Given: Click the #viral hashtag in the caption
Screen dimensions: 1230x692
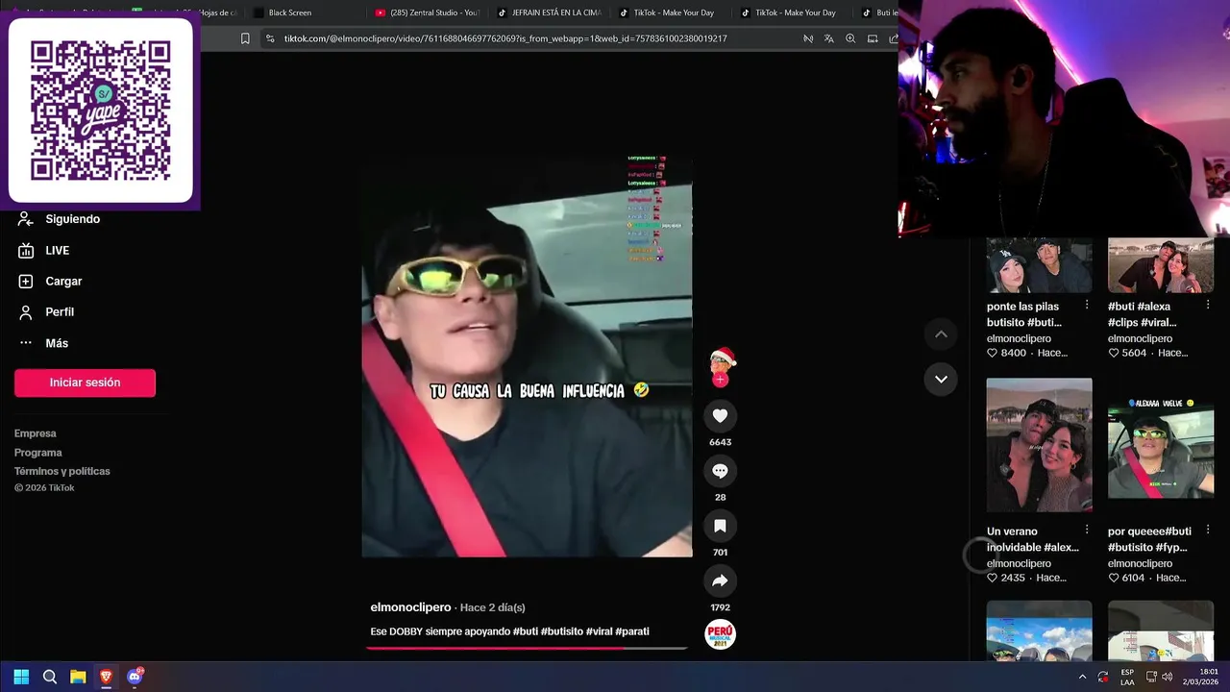Looking at the screenshot, I should 599,631.
